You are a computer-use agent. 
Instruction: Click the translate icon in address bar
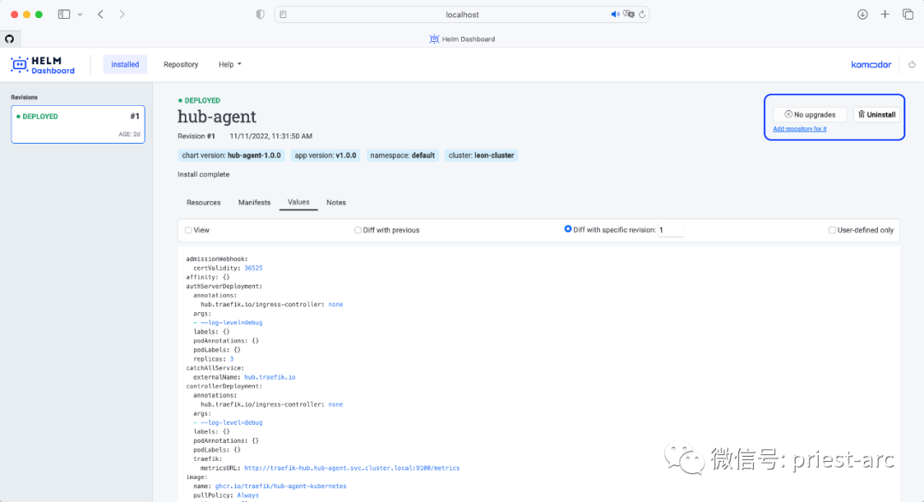[x=629, y=15]
